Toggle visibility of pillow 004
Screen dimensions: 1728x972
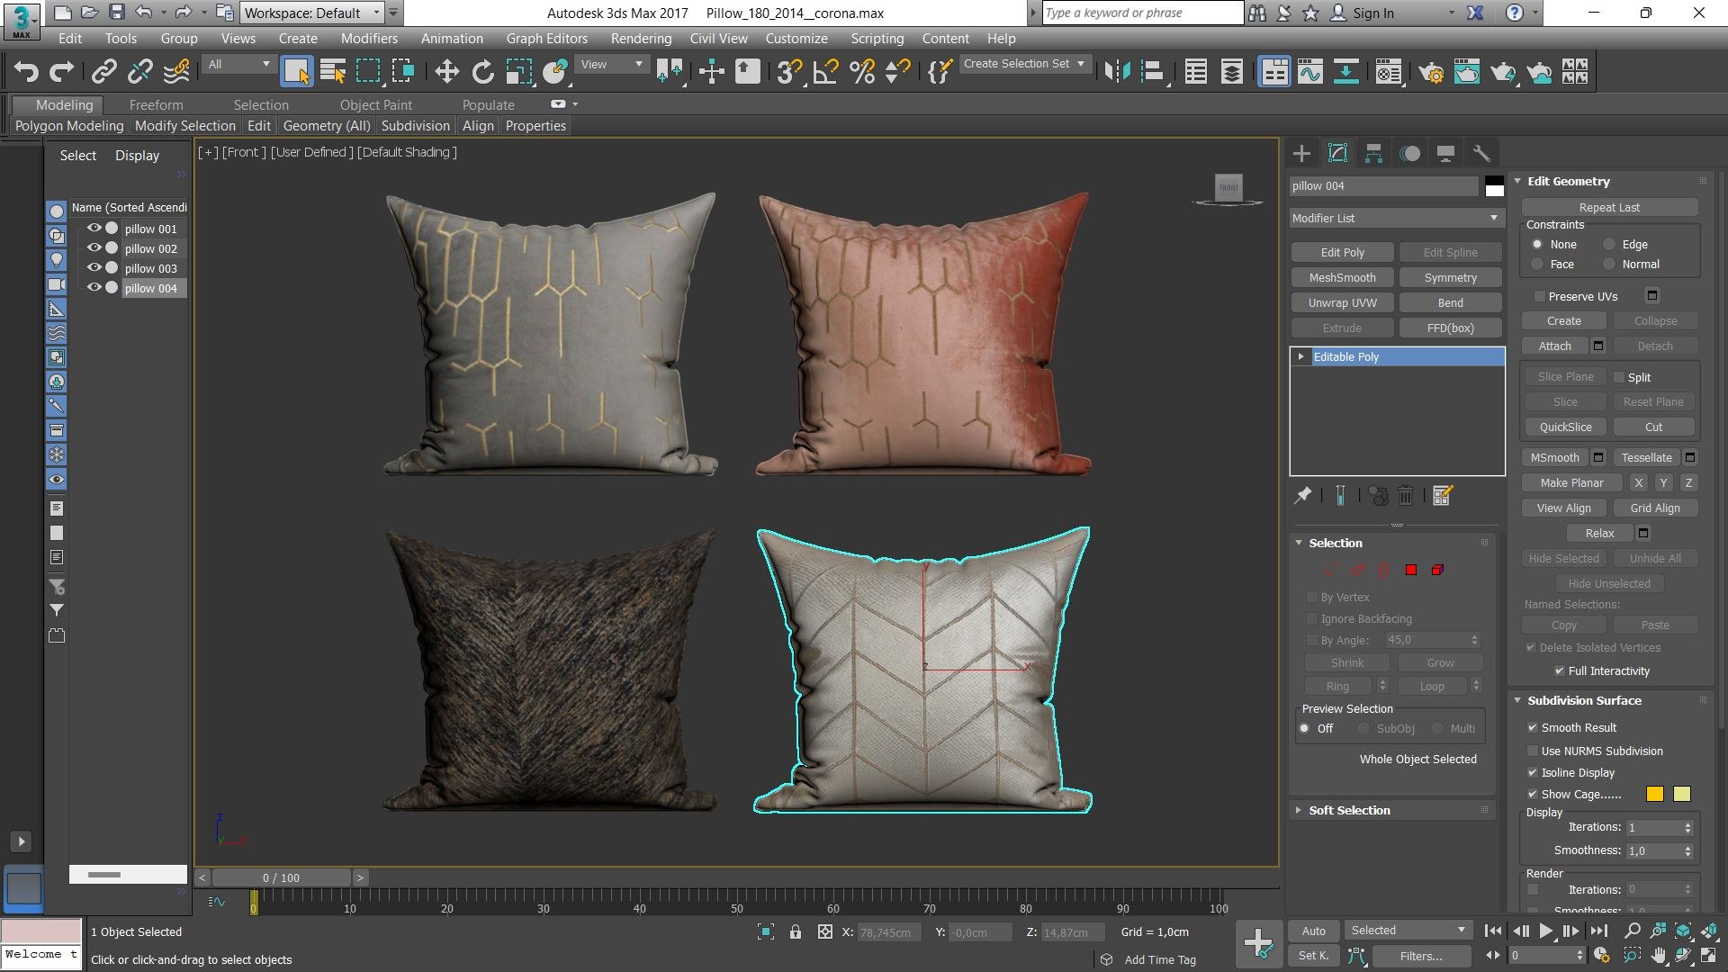tap(94, 288)
